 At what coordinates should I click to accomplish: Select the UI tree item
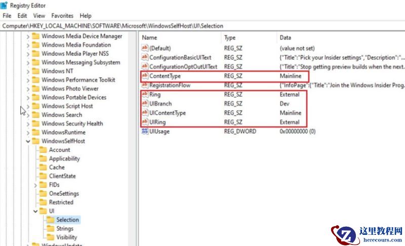coord(52,211)
